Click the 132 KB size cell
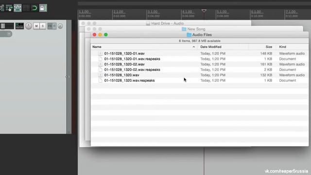This screenshot has height=175, width=311. [x=266, y=75]
